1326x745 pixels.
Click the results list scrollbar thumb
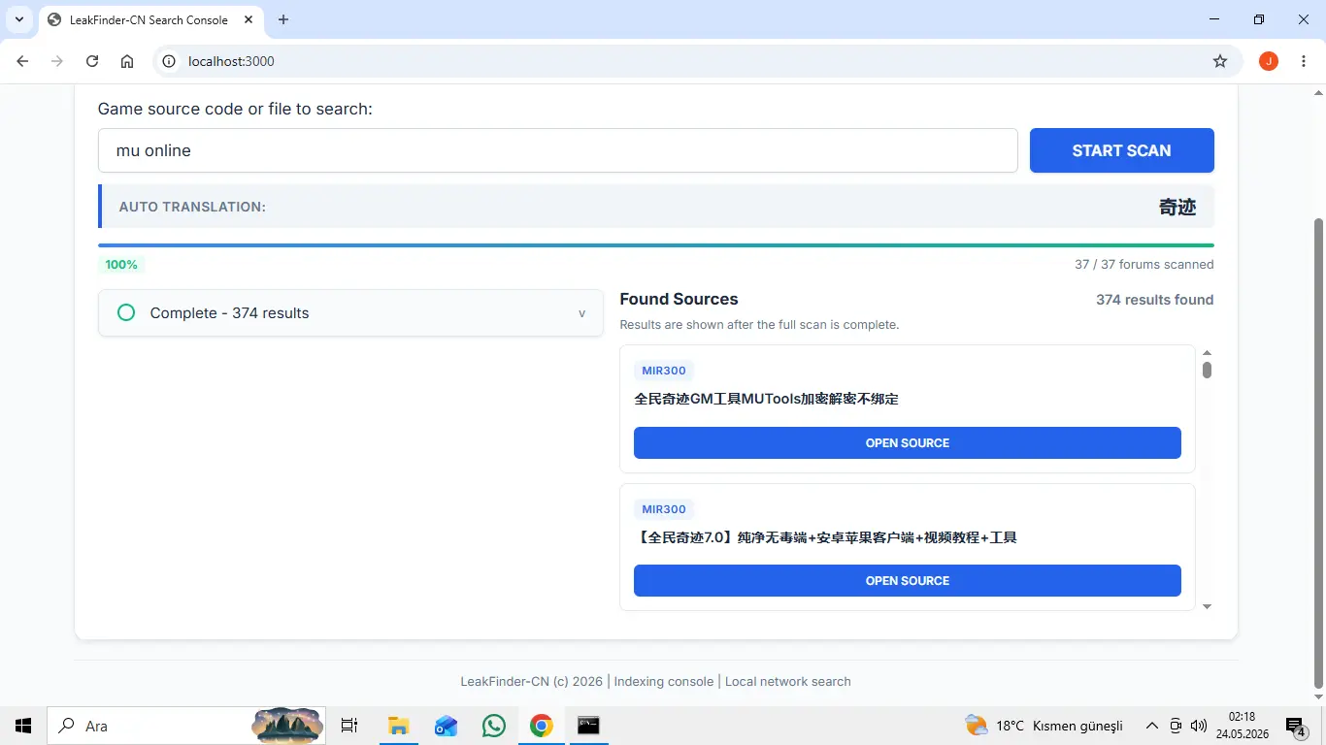point(1207,370)
